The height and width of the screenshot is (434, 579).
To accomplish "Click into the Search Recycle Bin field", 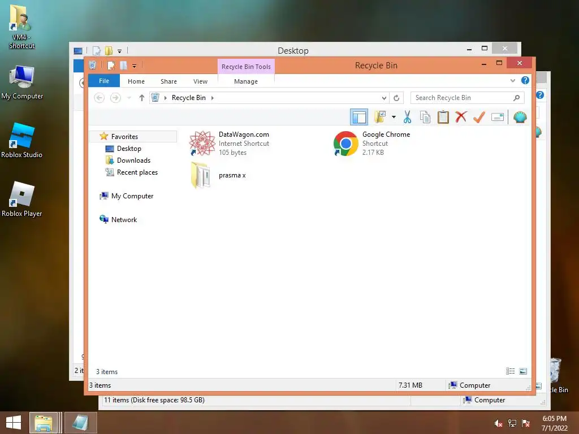I will [463, 98].
